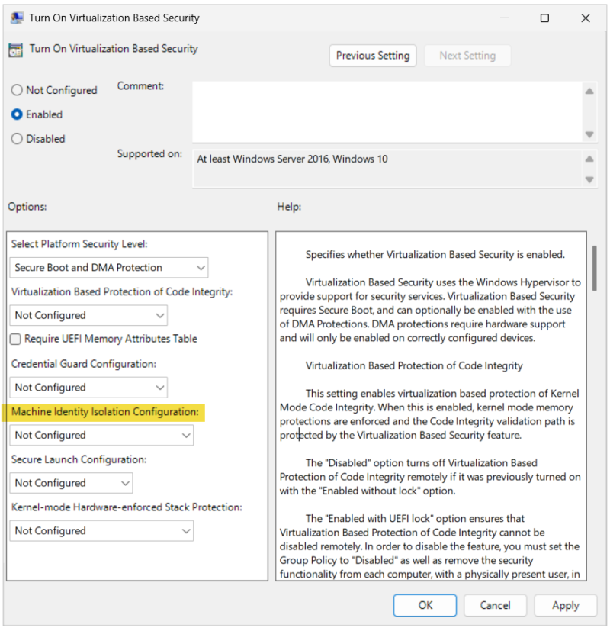Expand the Secure Launch Configuration dropdown
Screen dimensions: 610x631
[x=71, y=483]
